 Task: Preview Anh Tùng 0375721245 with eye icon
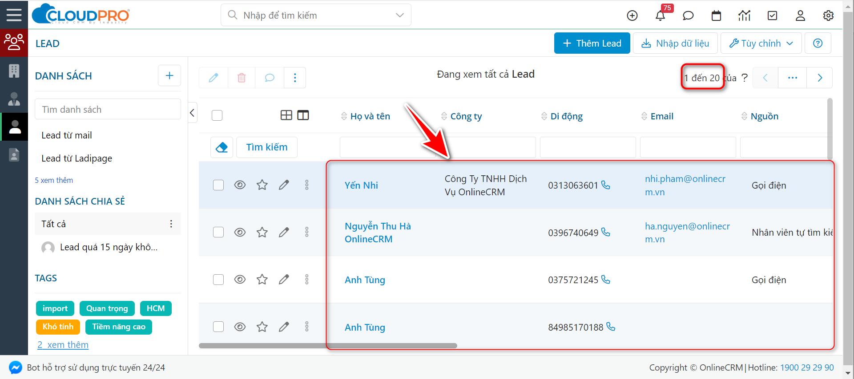[x=240, y=279]
